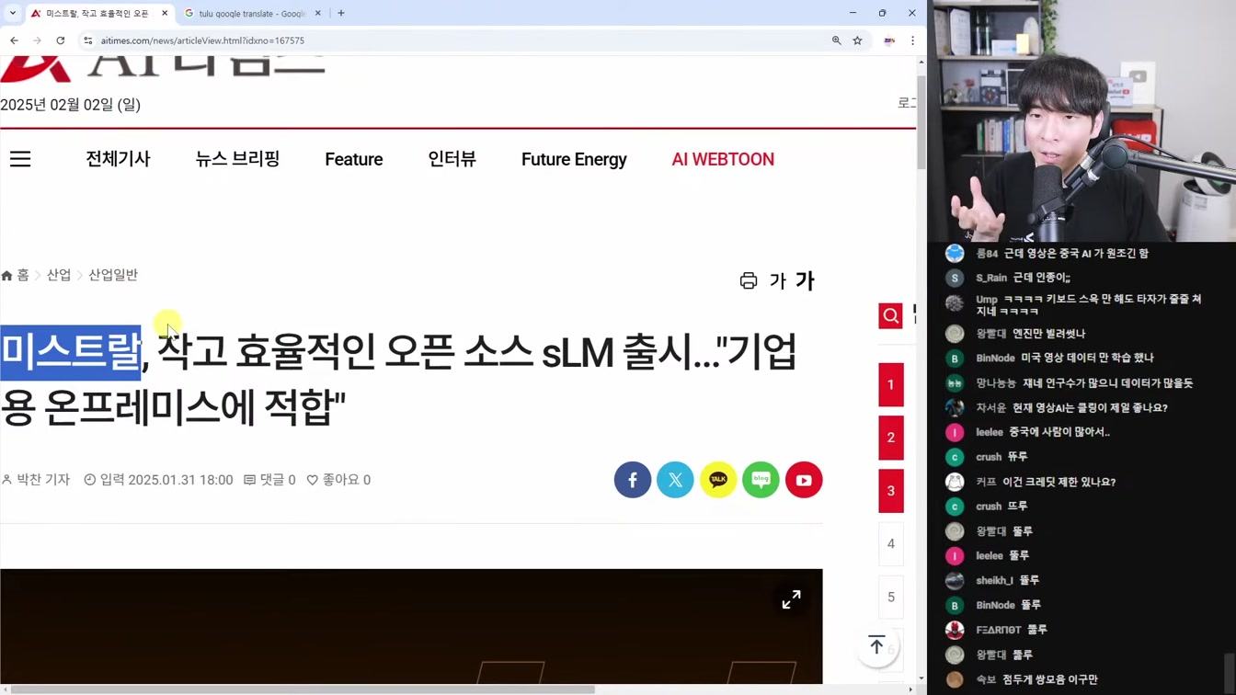Click the 입력 2025.01.31 18:00 timestamp
The height and width of the screenshot is (695, 1236).
coord(158,480)
